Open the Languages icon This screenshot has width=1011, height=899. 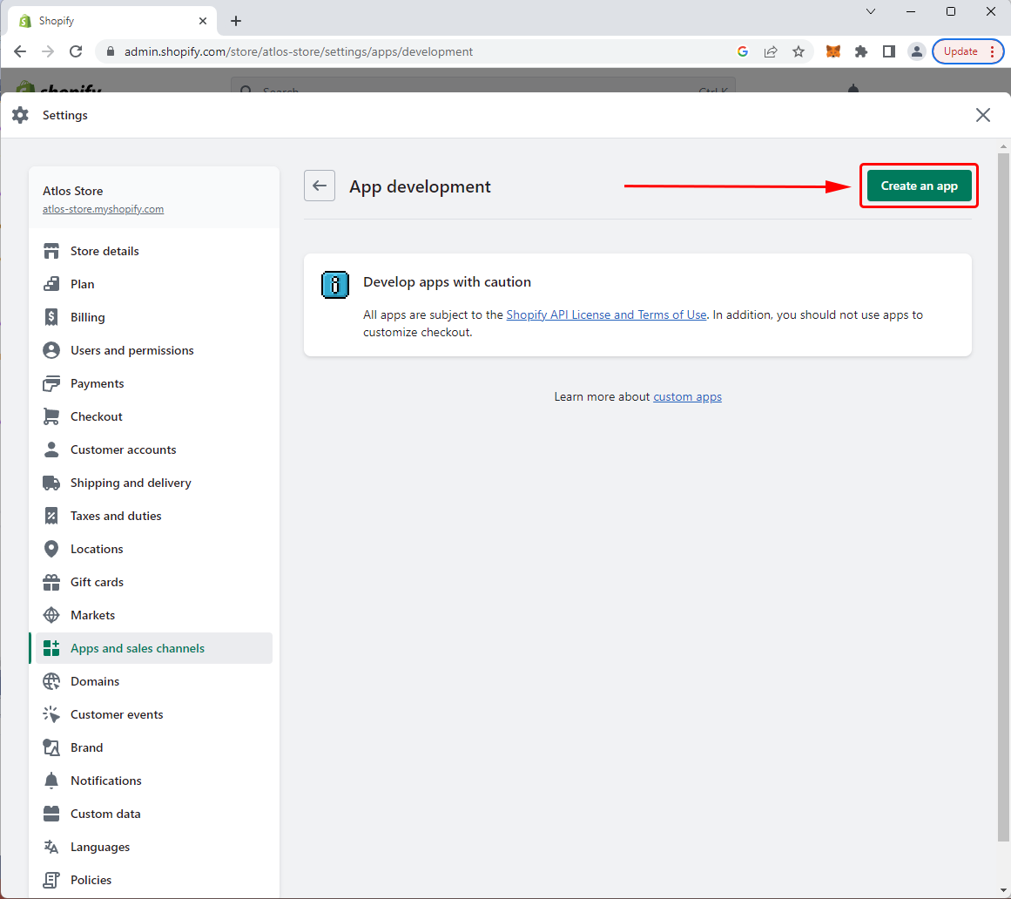[x=51, y=847]
